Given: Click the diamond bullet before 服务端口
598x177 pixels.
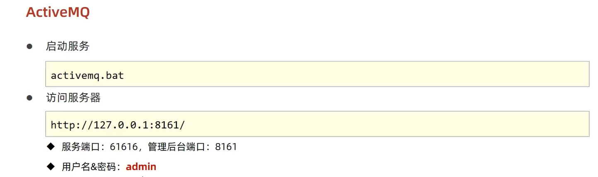Looking at the screenshot, I should tap(51, 146).
